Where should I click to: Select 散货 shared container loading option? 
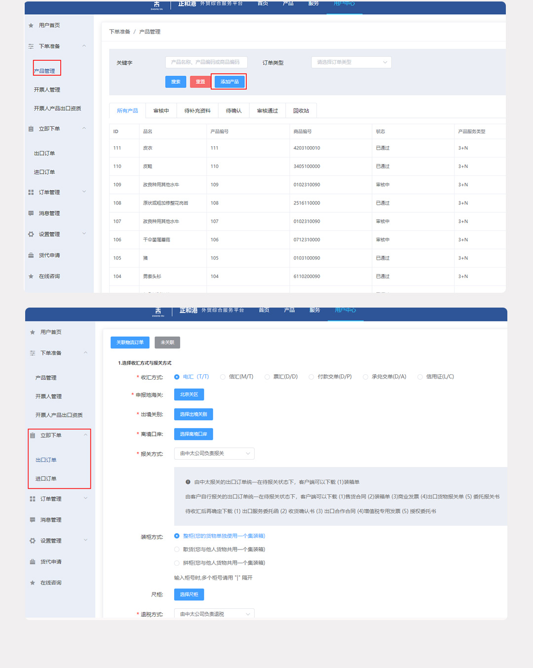coord(177,550)
